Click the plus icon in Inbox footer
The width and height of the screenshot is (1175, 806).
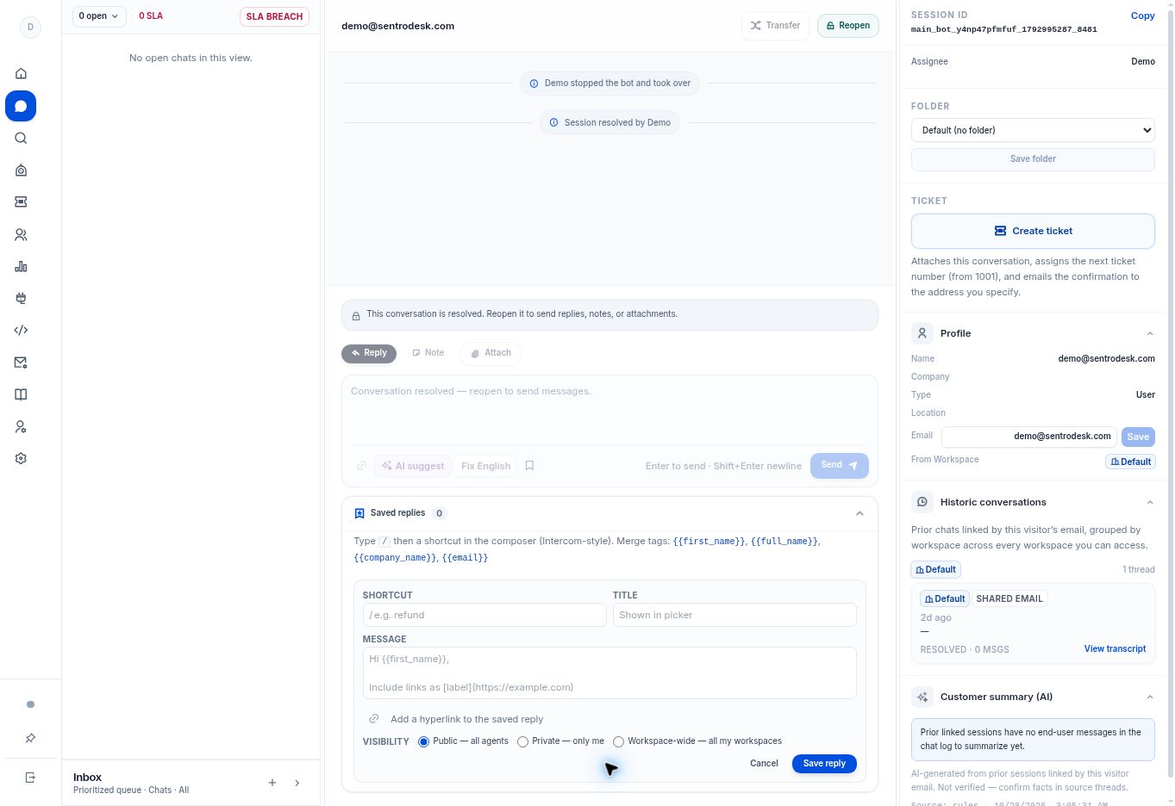click(x=272, y=783)
